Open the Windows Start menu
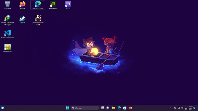The width and height of the screenshot is (198, 111). 67,108
